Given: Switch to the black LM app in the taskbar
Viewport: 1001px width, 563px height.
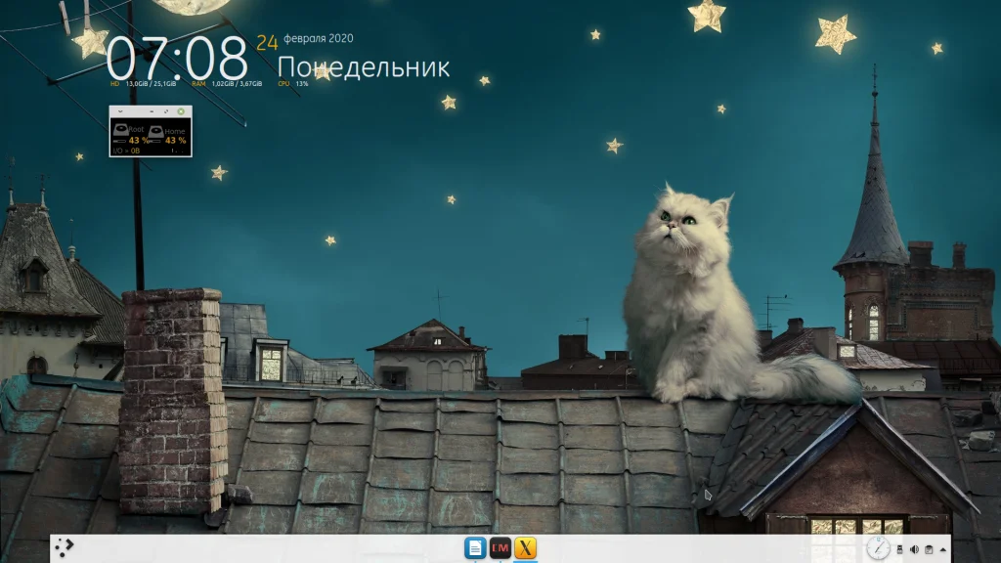Looking at the screenshot, I should click(500, 547).
